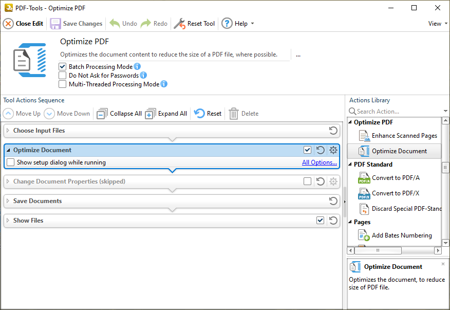Enable Show setup dialog while running
The image size is (450, 310).
point(10,161)
